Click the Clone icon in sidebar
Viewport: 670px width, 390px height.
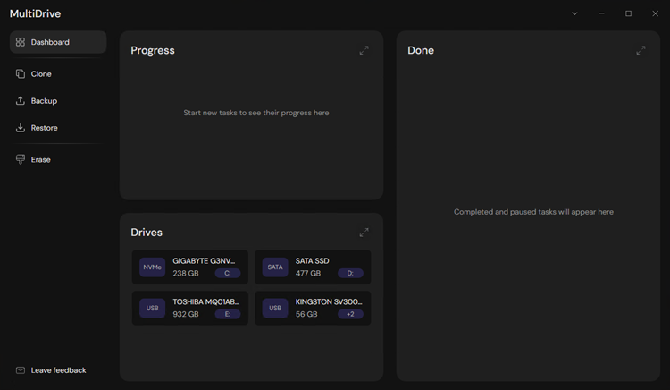pyautogui.click(x=21, y=74)
